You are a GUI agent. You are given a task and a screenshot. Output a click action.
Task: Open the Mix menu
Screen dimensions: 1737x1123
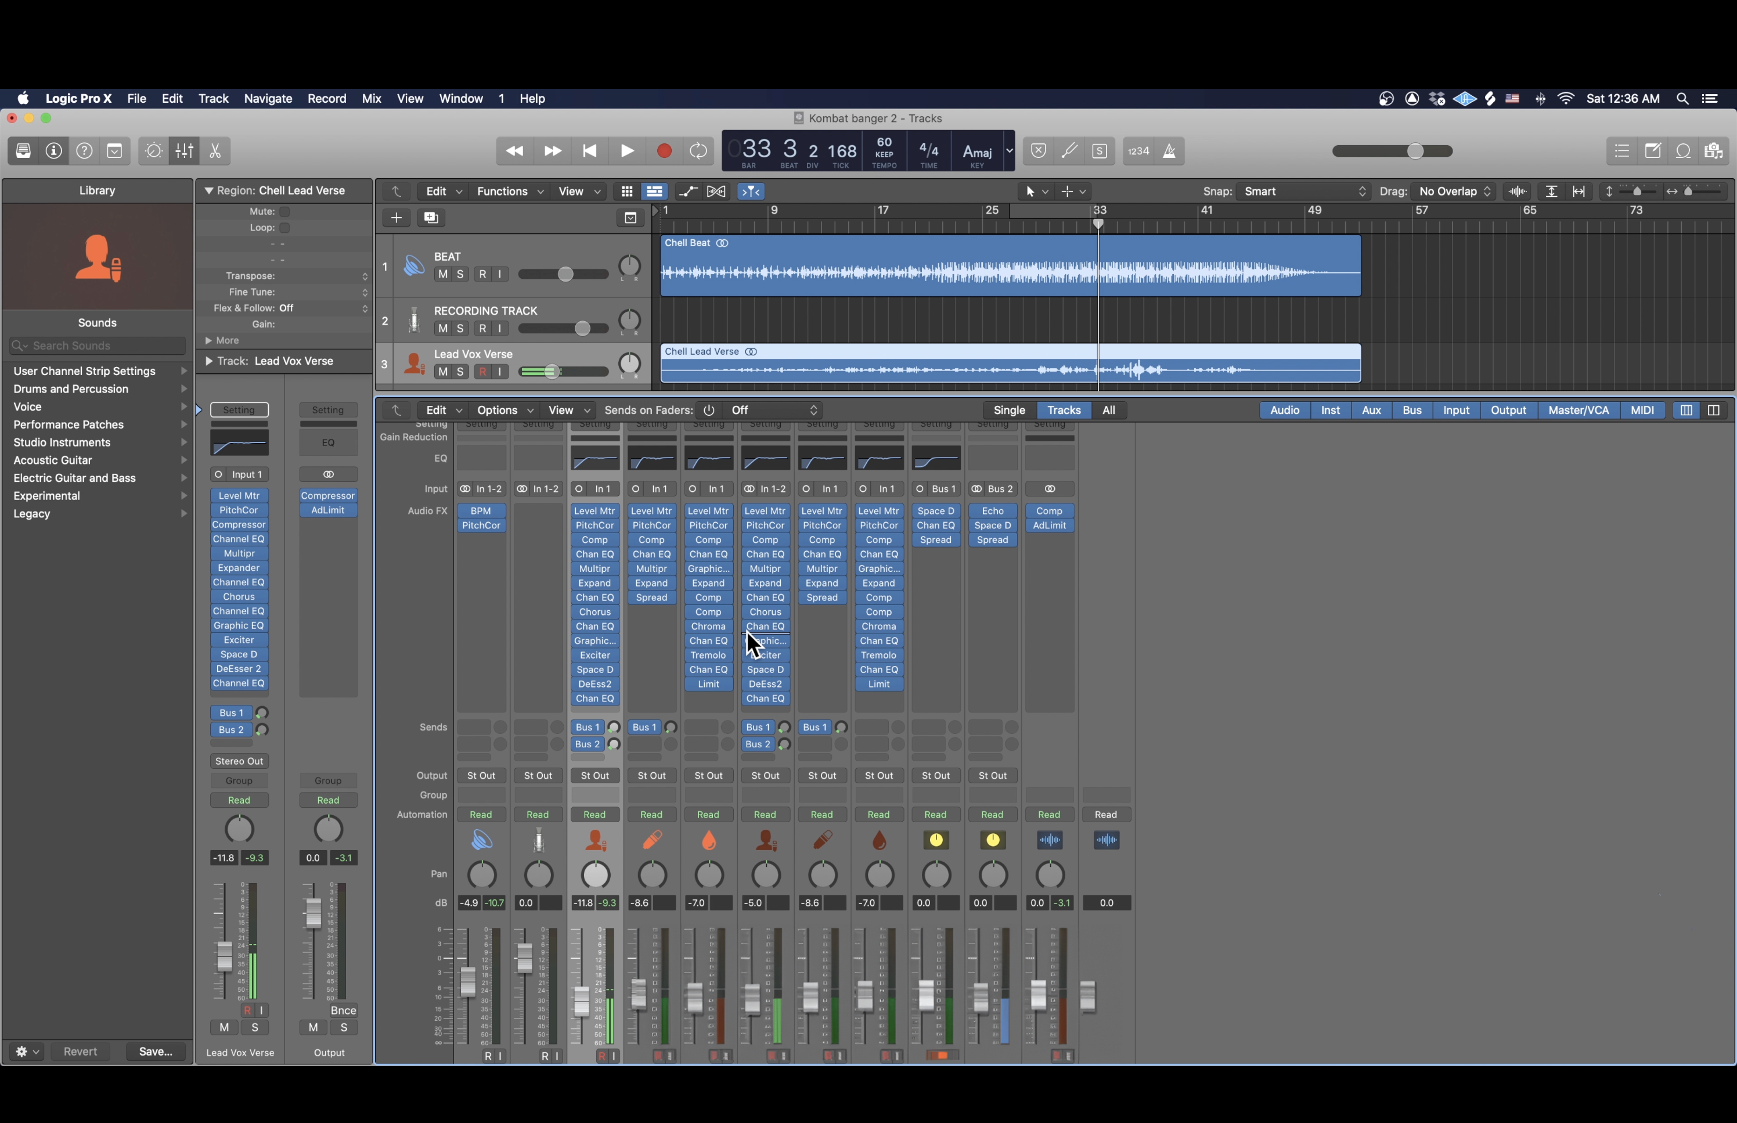[x=371, y=99]
